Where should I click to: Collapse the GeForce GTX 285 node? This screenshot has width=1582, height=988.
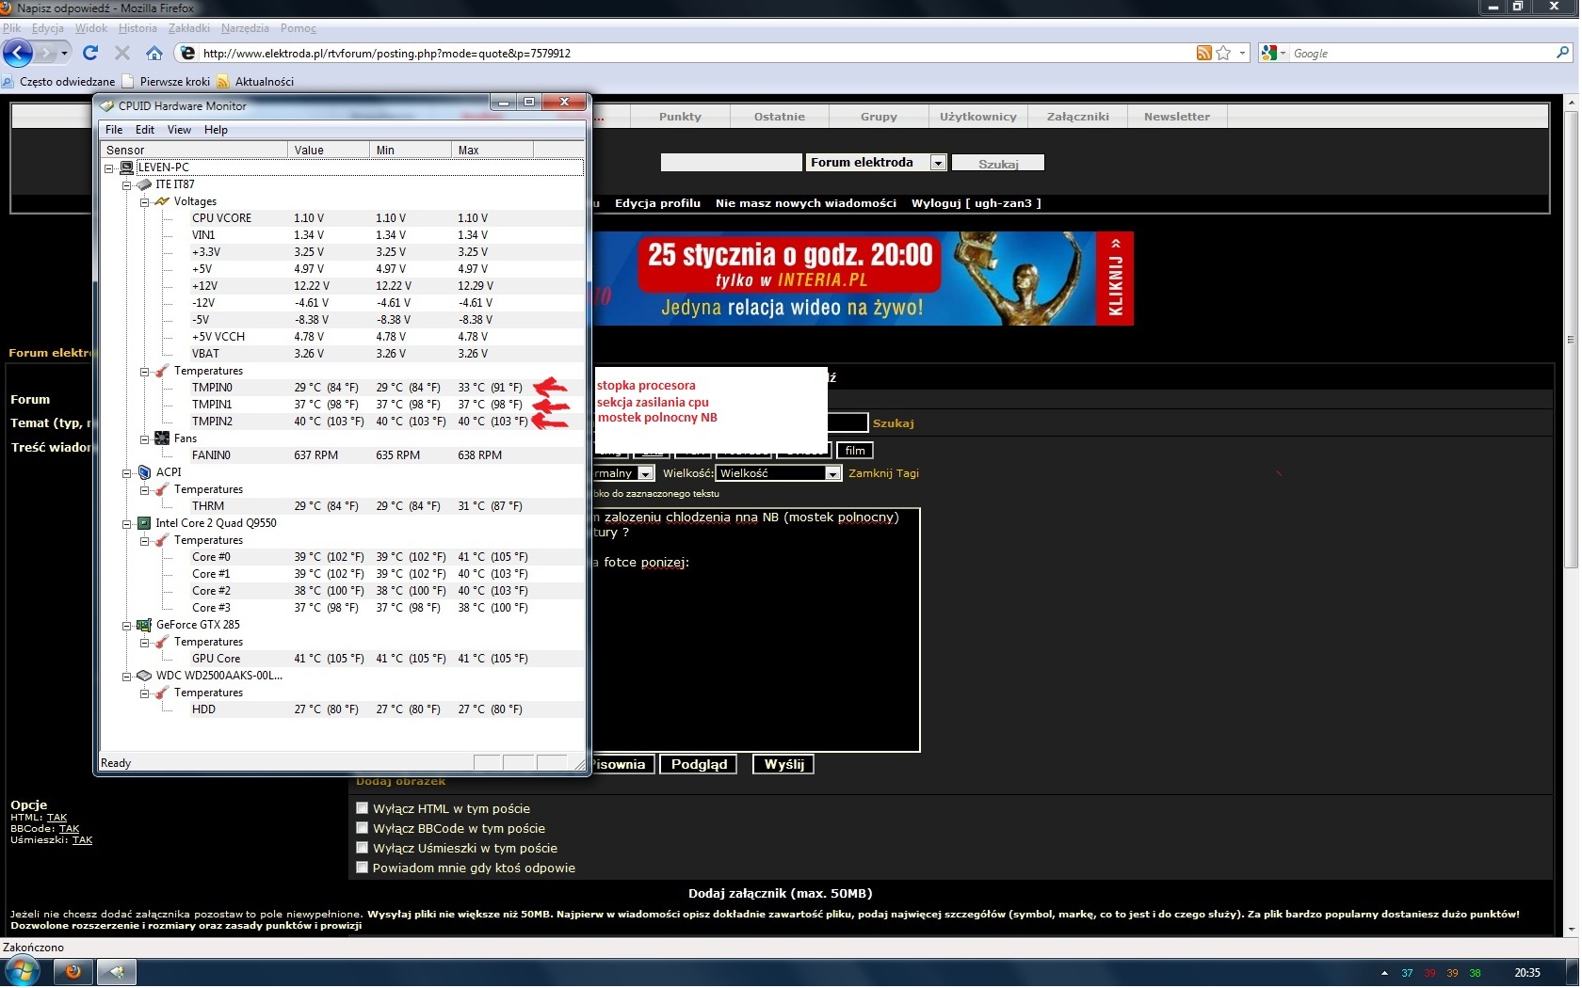pyautogui.click(x=126, y=626)
